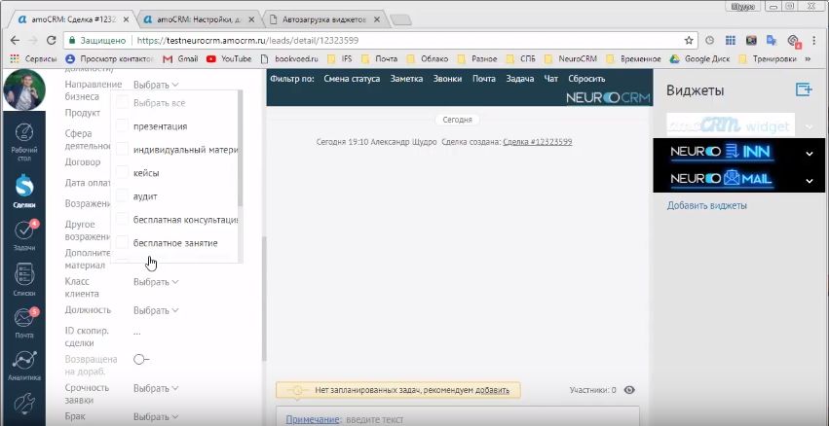
Task: Open the Должность dropdown
Action: [156, 311]
